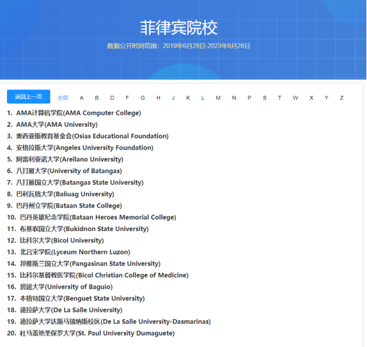Choose the letter D filter
The height and width of the screenshot is (347, 367).
point(112,98)
